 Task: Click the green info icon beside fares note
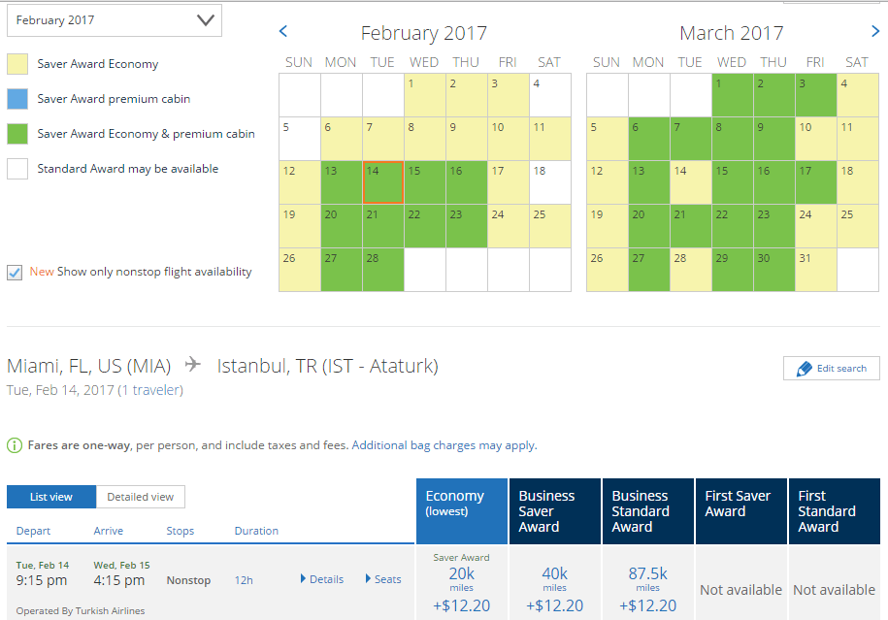click(15, 445)
